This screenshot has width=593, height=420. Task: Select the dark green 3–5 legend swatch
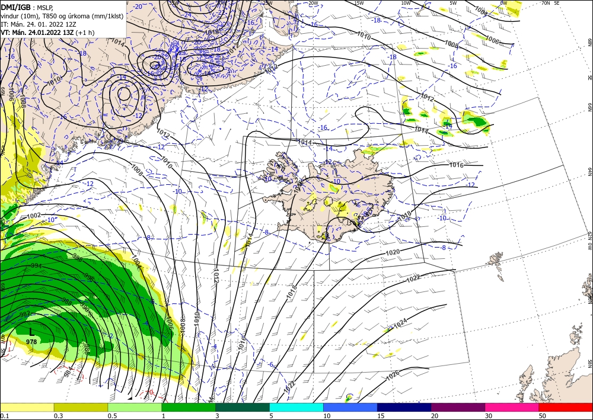243,407
